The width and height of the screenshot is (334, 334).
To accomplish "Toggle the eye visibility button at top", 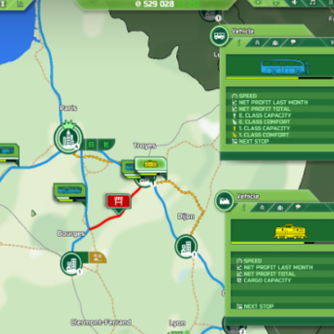I will point(258,3).
